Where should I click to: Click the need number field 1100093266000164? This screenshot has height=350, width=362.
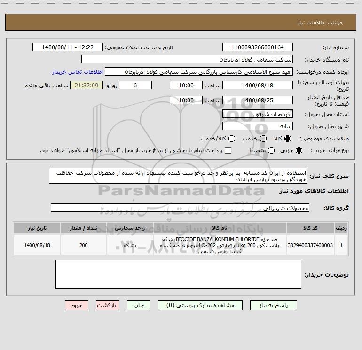pos(258,47)
